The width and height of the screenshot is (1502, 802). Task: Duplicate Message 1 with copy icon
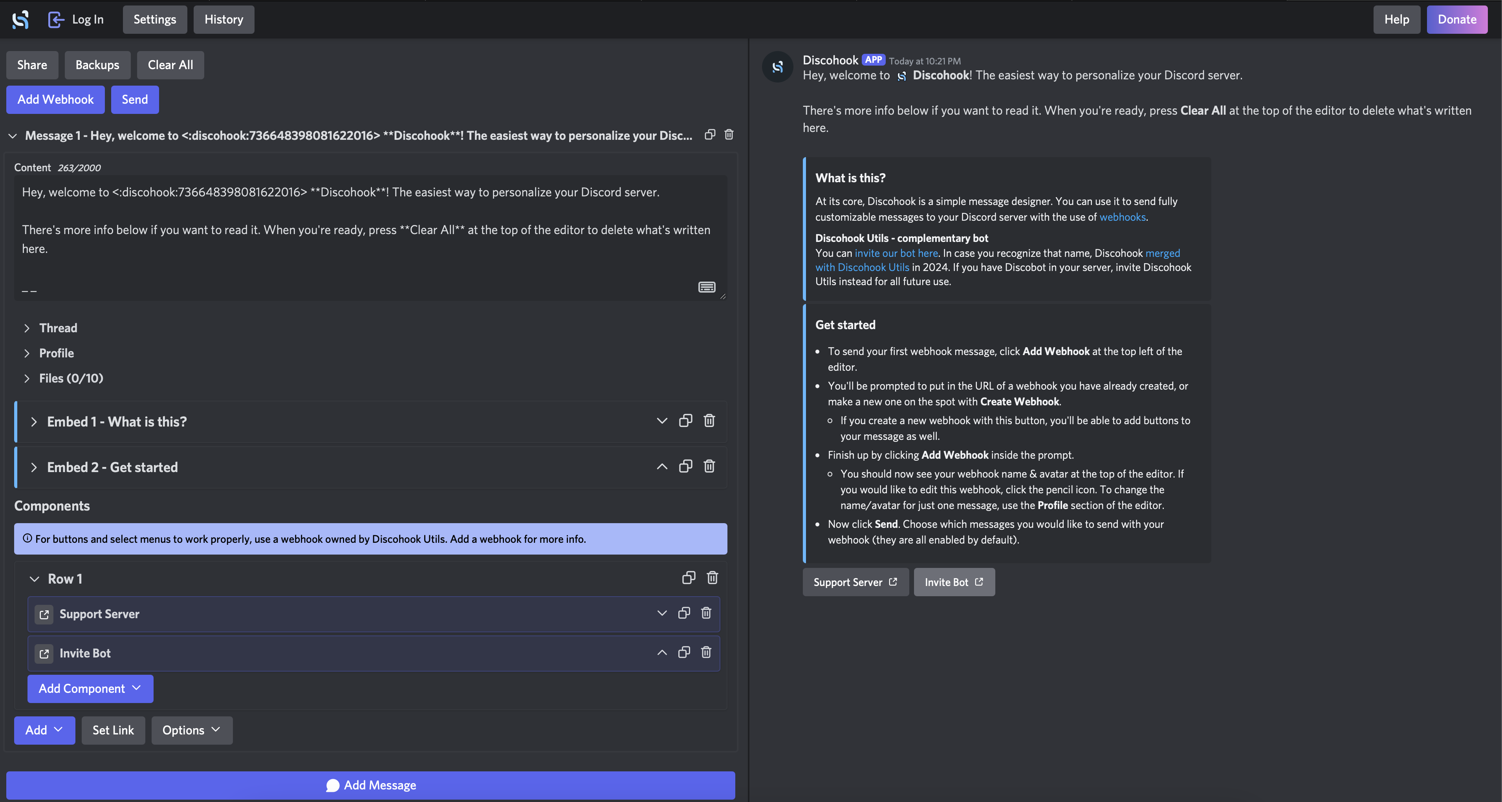[710, 135]
